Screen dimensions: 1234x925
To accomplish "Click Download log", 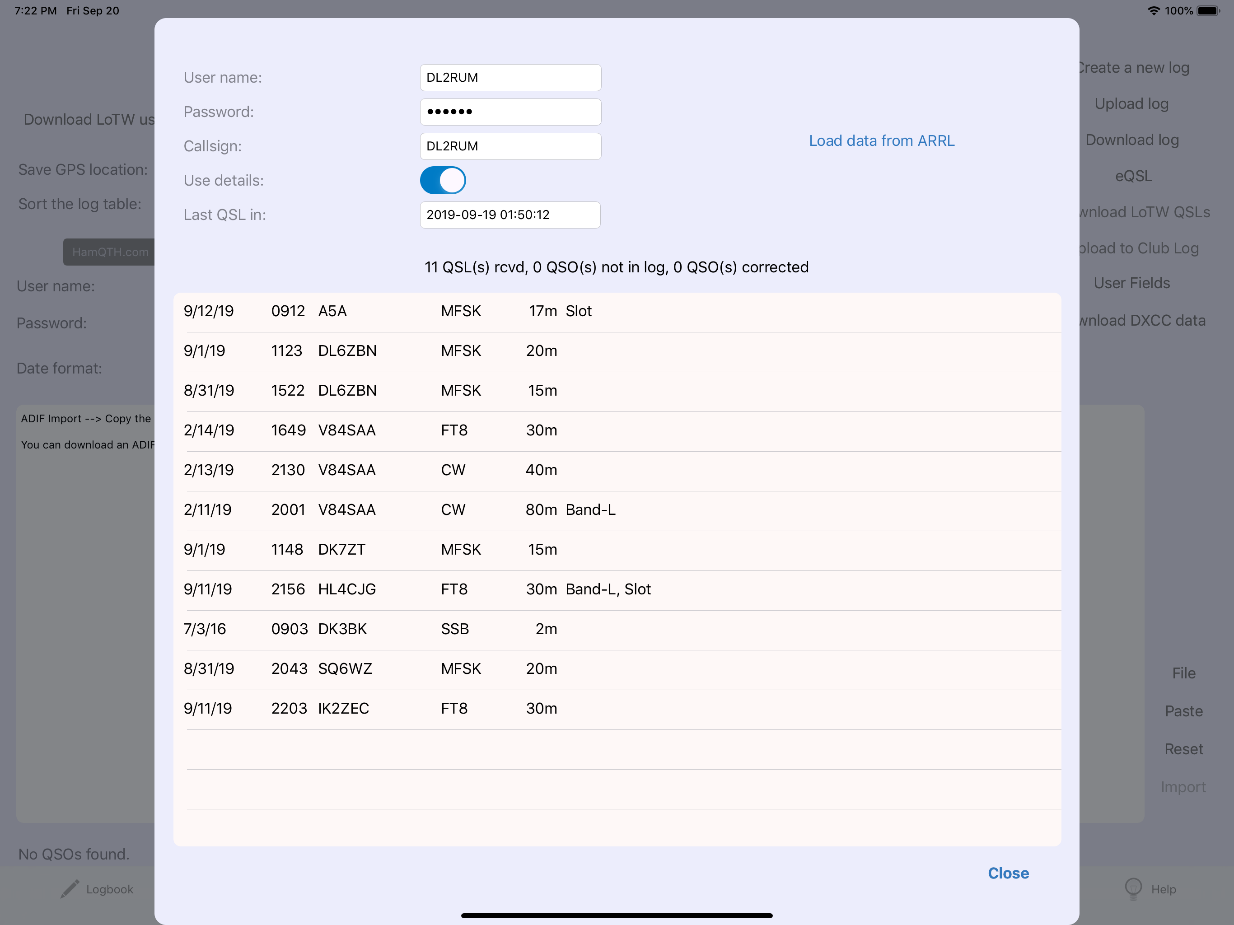I will [1132, 140].
